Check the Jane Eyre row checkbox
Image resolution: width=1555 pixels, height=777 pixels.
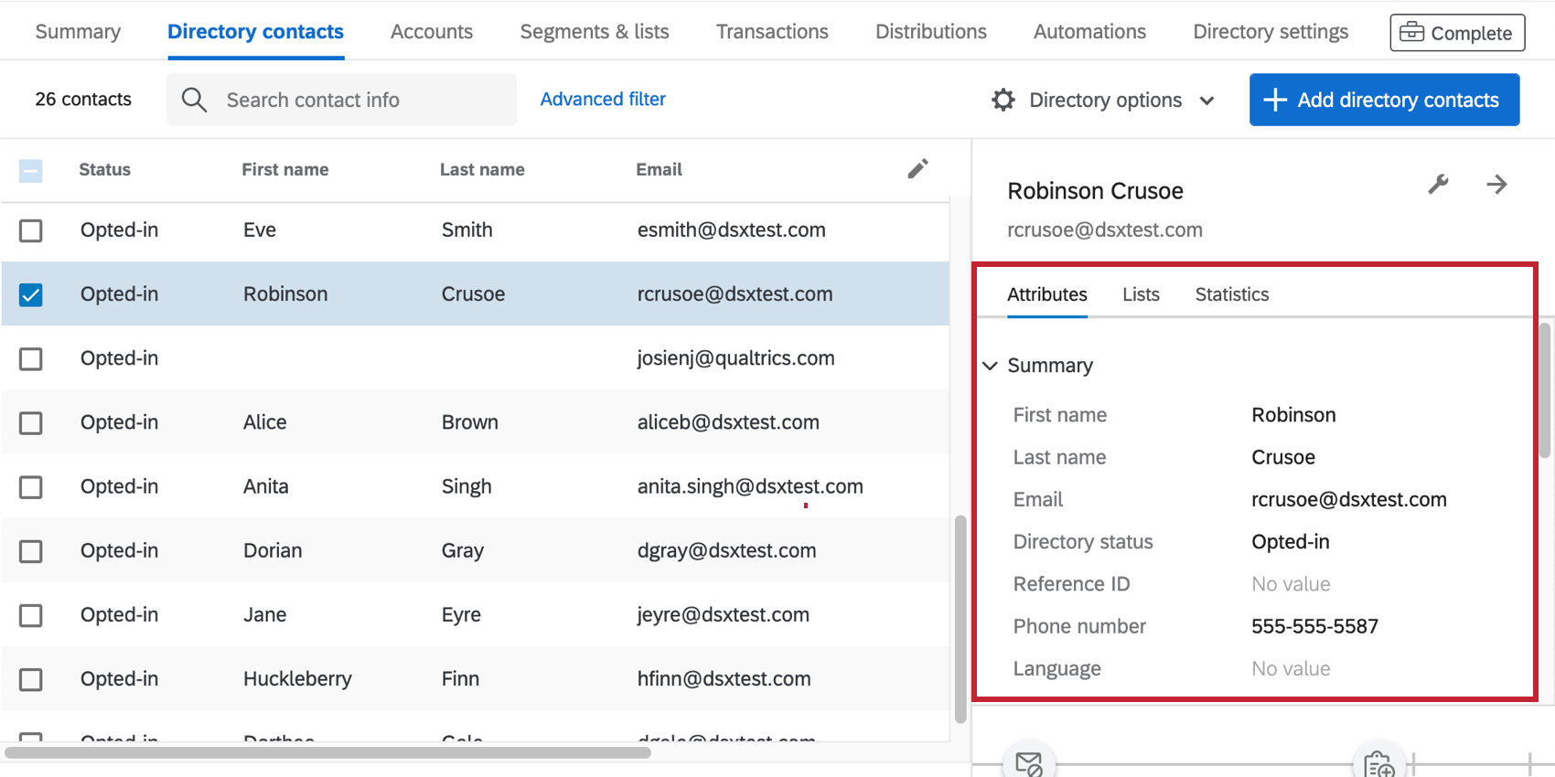[x=31, y=614]
